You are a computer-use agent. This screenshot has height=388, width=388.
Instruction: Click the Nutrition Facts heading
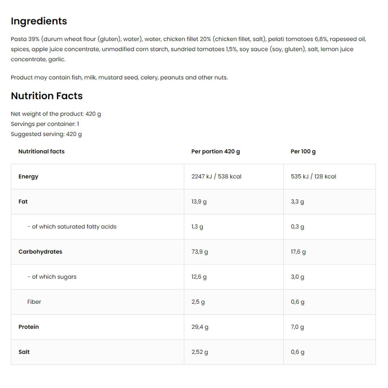47,96
